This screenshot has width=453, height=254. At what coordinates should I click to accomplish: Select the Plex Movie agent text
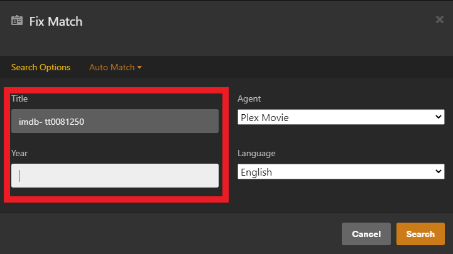pyautogui.click(x=265, y=117)
